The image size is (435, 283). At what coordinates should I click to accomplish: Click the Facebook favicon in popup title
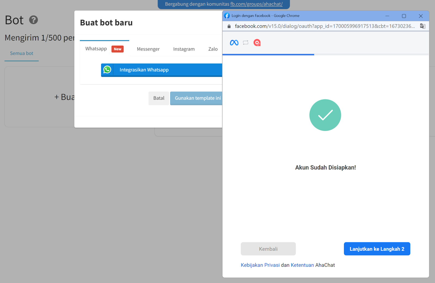227,16
